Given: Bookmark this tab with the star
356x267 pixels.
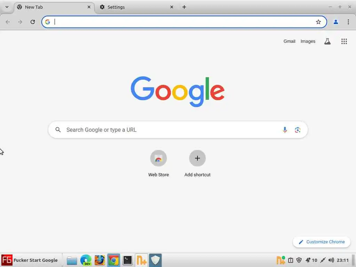Looking at the screenshot, I should (318, 22).
